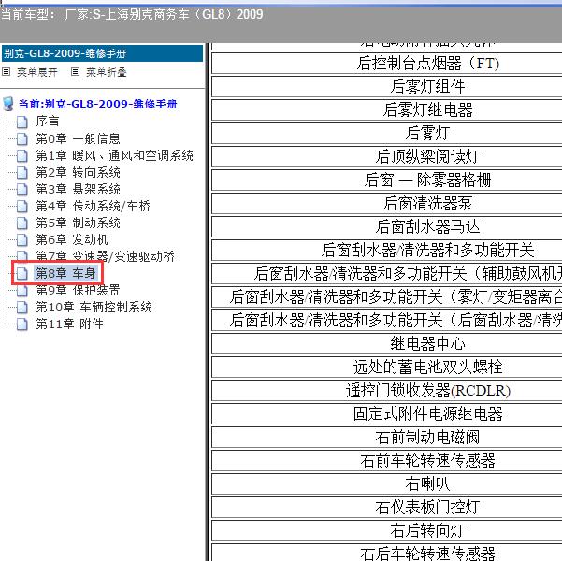Click the page icon beside 第4章 传动系统/车桥
562x561 pixels.
point(22,206)
